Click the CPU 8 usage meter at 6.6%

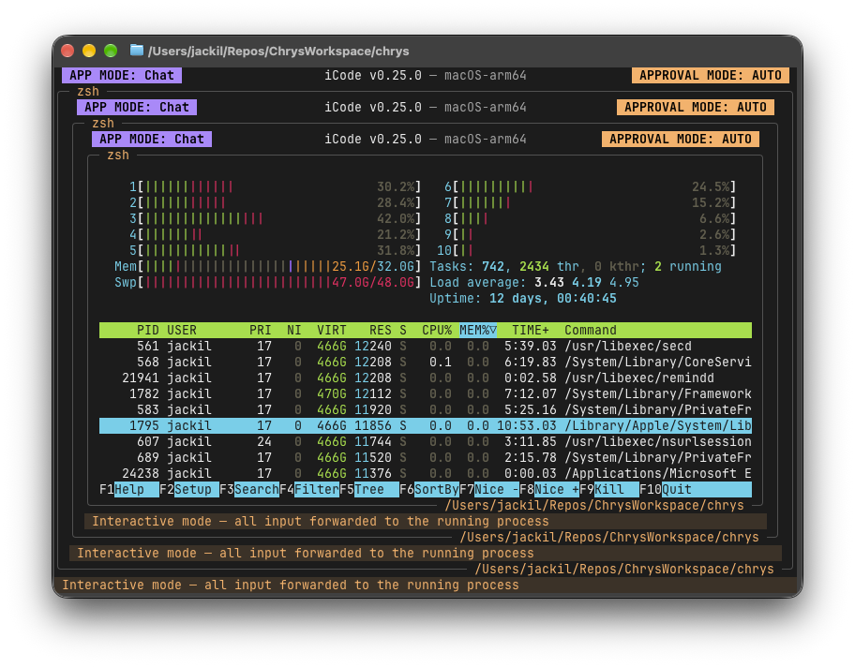click(x=590, y=218)
